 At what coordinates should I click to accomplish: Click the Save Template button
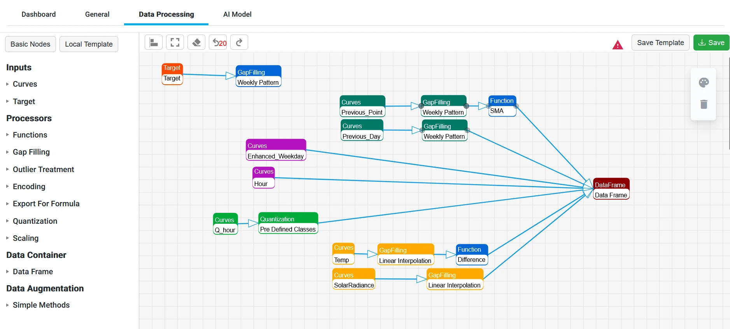660,43
